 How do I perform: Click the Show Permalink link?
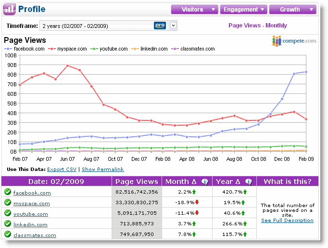pyautogui.click(x=103, y=169)
